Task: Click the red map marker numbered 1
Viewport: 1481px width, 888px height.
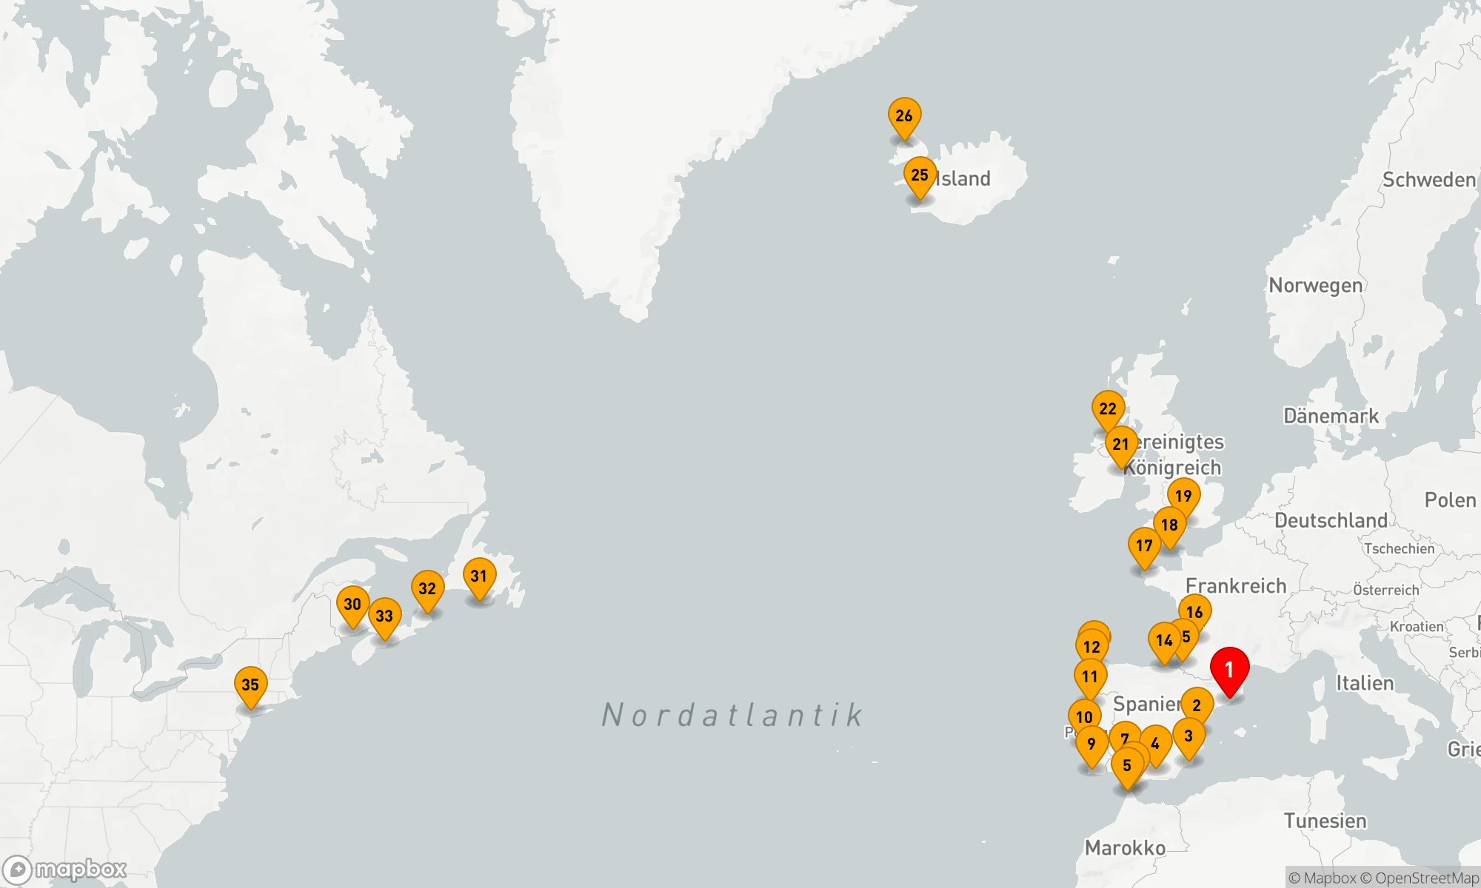Action: tap(1229, 669)
